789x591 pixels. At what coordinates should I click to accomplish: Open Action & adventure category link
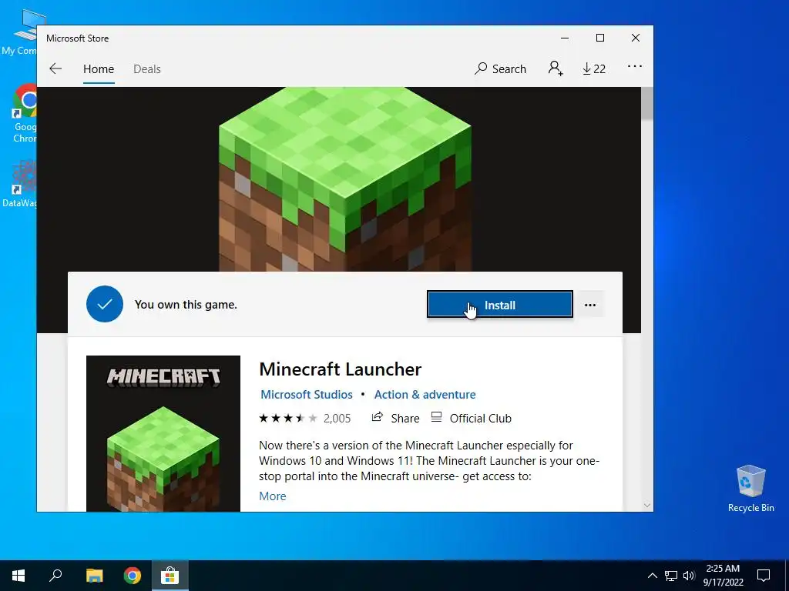coord(425,395)
